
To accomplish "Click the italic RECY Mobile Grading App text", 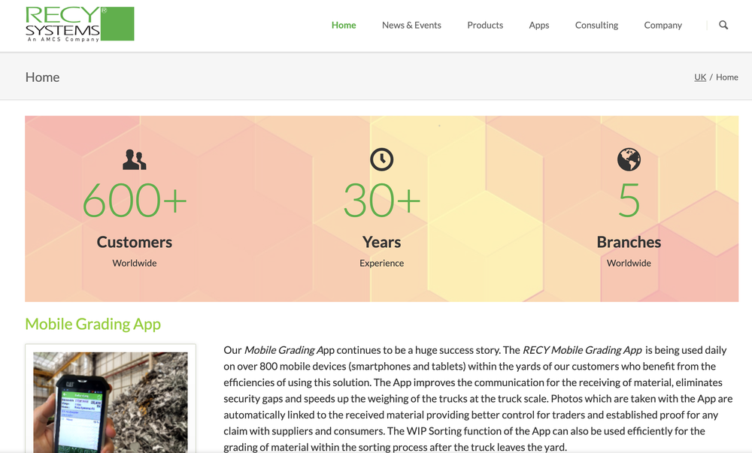I will click(x=582, y=350).
